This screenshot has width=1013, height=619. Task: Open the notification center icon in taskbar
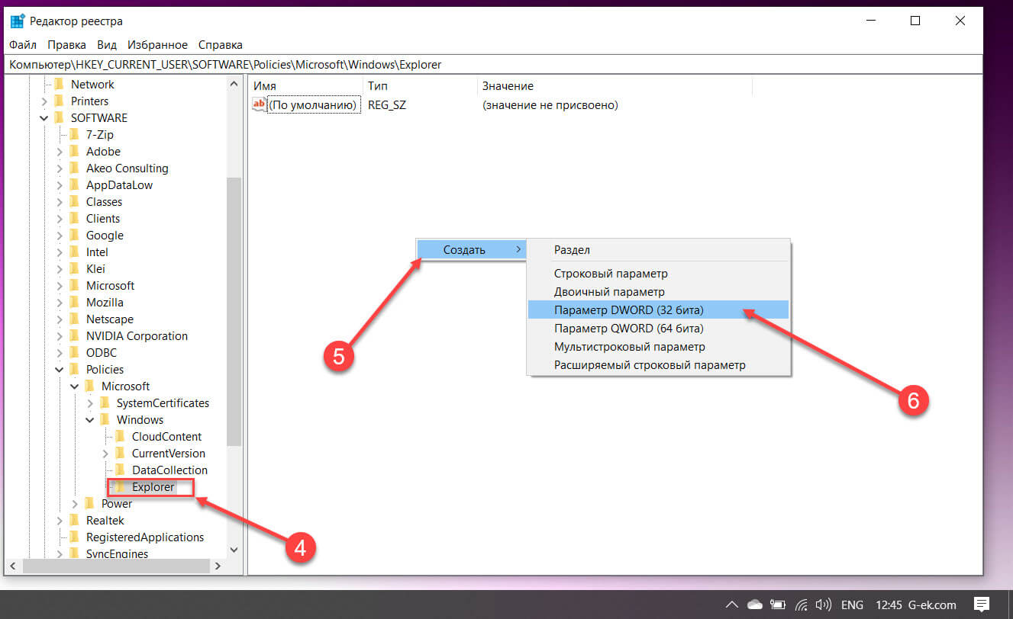point(982,605)
